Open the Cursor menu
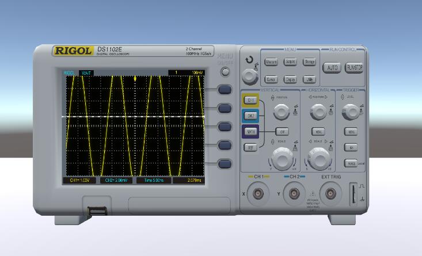Viewport: 422px width, 256px height. click(271, 79)
